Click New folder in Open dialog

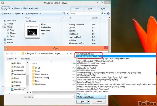coord(26,59)
